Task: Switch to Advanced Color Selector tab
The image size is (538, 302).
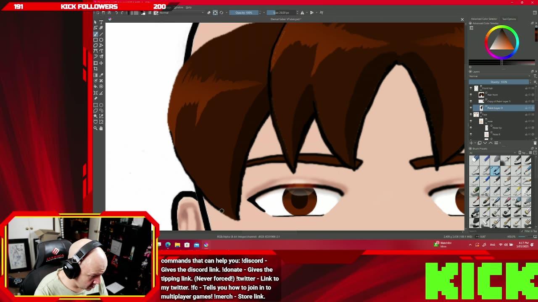Action: pyautogui.click(x=484, y=19)
